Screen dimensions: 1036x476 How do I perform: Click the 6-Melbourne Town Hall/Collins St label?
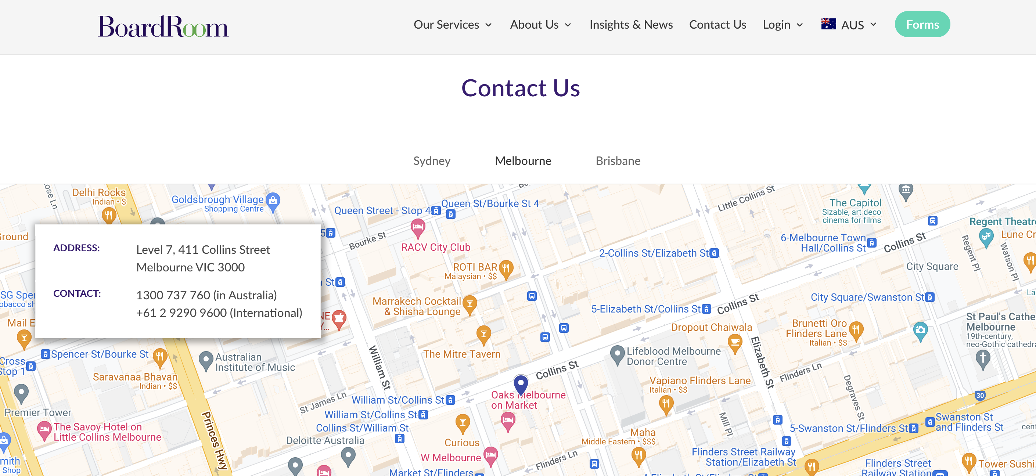pos(823,243)
